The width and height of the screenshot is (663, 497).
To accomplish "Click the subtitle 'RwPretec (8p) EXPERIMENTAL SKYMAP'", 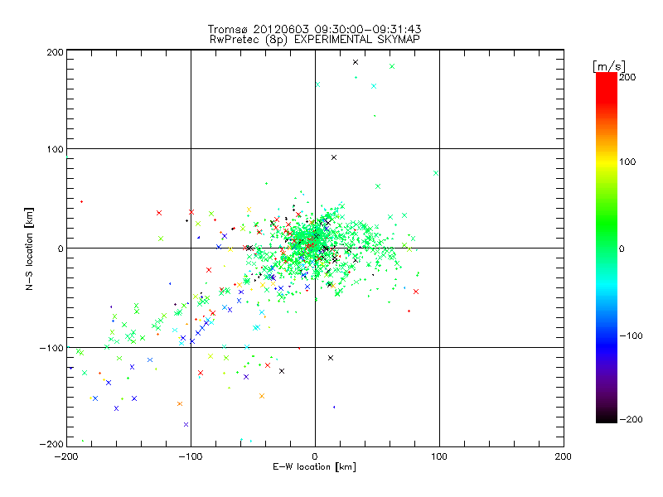I will tap(314, 40).
